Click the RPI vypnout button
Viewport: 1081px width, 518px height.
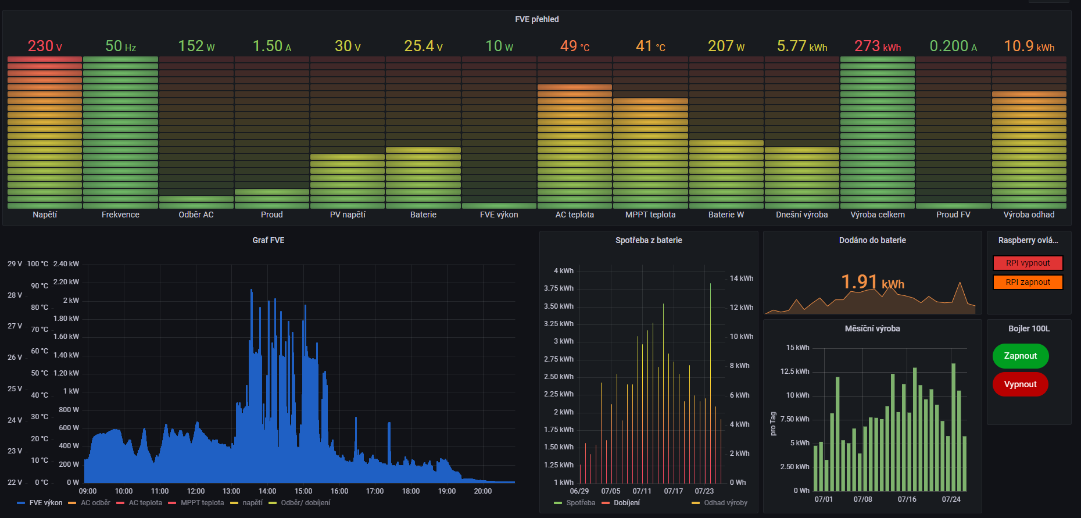click(1028, 263)
